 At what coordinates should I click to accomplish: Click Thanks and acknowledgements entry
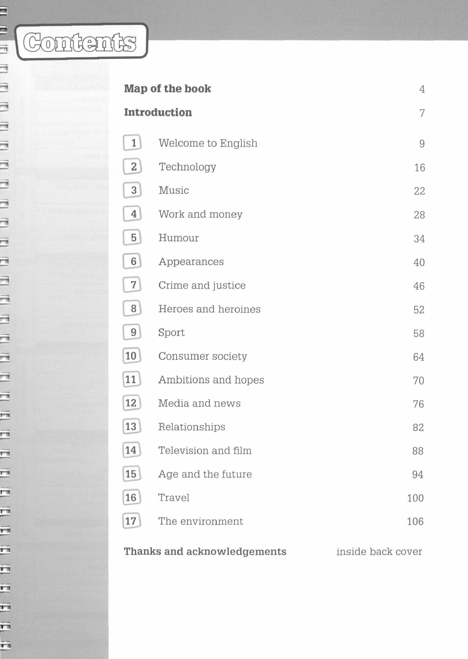(205, 552)
